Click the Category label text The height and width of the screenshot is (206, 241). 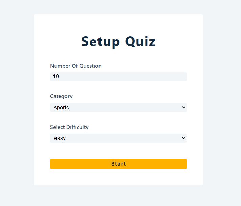[61, 96]
